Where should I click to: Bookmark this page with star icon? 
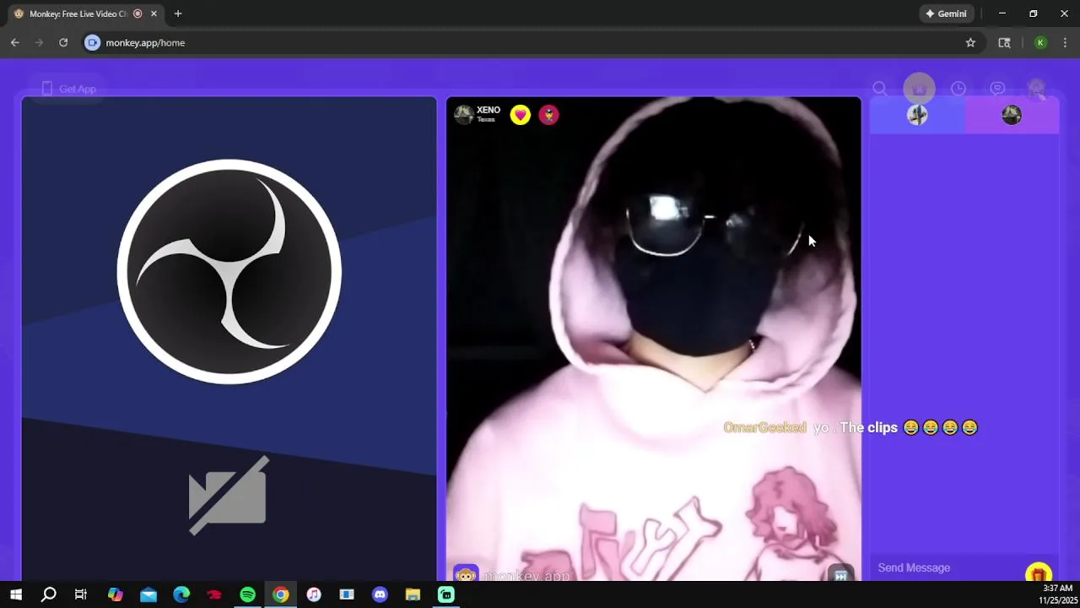(x=970, y=42)
